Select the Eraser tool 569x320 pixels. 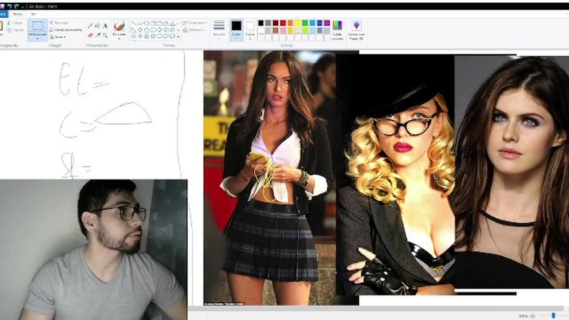90,35
